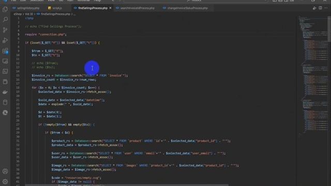Expand the breadcrumb ellipsis symbol segment
Viewport: 331px width, 186px height.
coord(74,14)
